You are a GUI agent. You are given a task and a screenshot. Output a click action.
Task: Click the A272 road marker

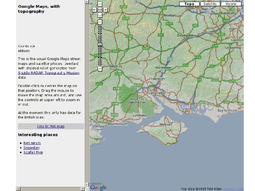pyautogui.click(x=215, y=80)
